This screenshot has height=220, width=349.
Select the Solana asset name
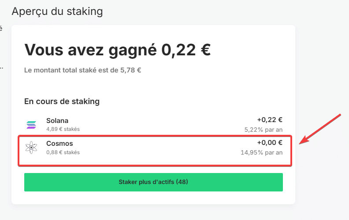tap(57, 121)
